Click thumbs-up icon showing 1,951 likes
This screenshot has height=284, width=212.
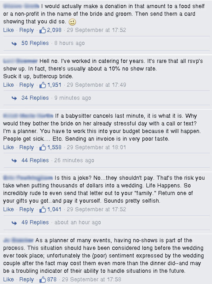[43, 85]
